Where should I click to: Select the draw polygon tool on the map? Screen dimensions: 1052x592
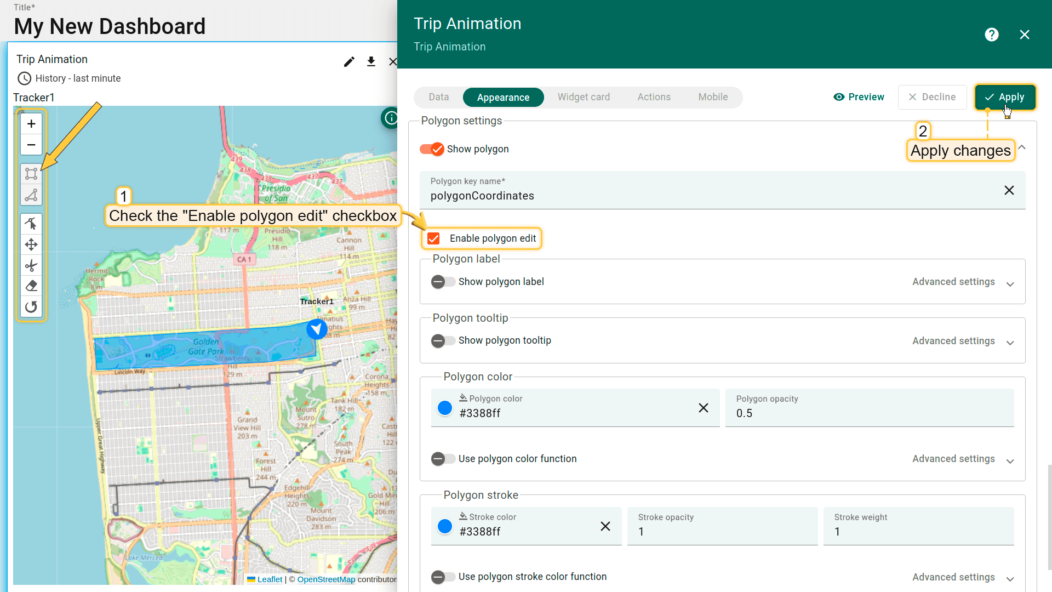[x=31, y=195]
